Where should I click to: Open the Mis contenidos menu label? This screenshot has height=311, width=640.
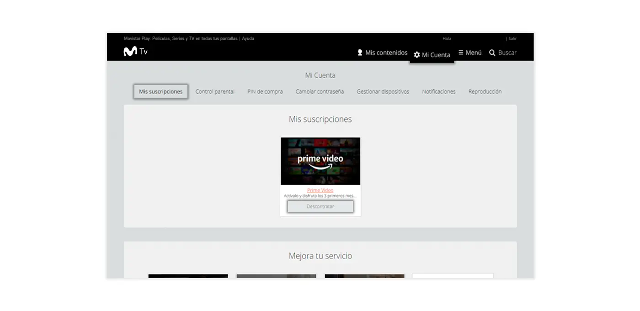pyautogui.click(x=386, y=53)
